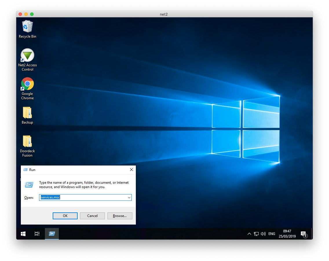Open the network status icon in the tray
The width and height of the screenshot is (329, 261).
point(256,234)
